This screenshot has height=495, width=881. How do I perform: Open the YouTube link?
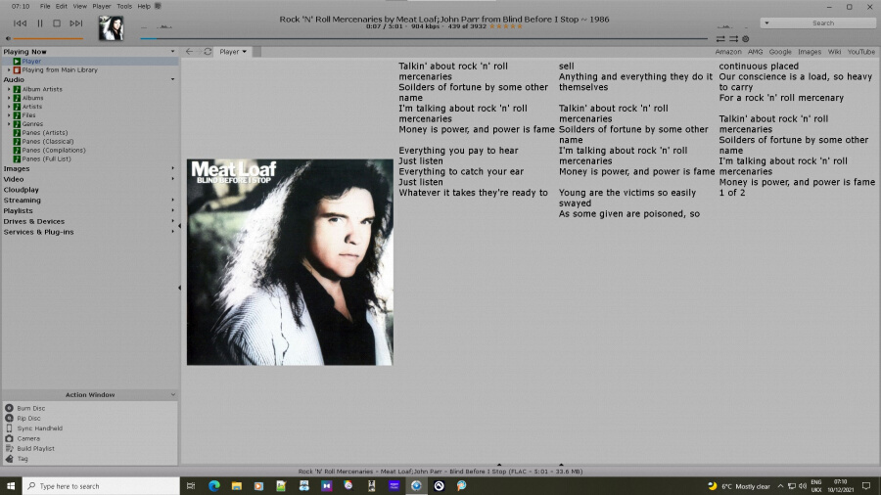point(861,52)
